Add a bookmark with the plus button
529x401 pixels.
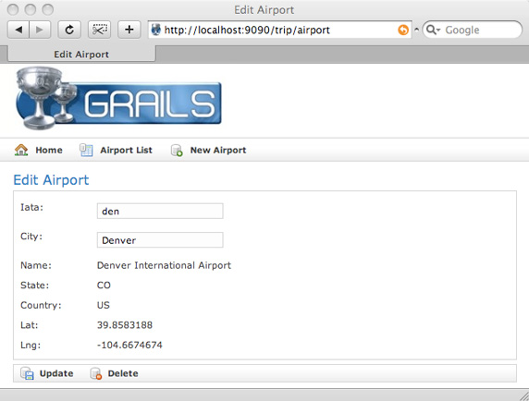129,30
